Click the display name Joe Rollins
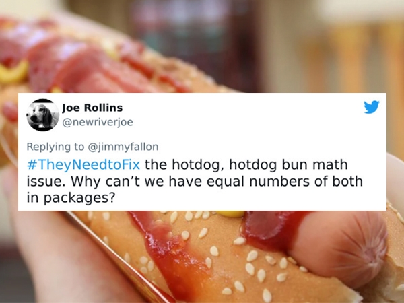Screen dimensions: 404x303 tap(92, 108)
